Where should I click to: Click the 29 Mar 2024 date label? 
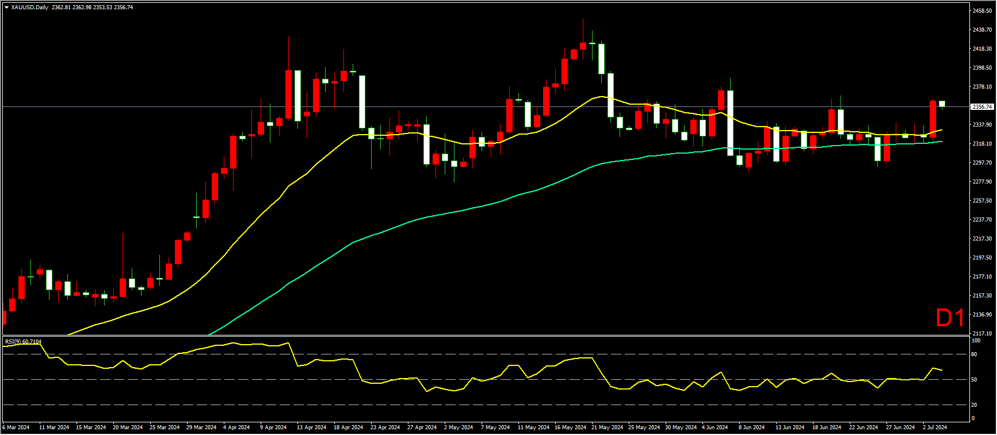coord(201,428)
